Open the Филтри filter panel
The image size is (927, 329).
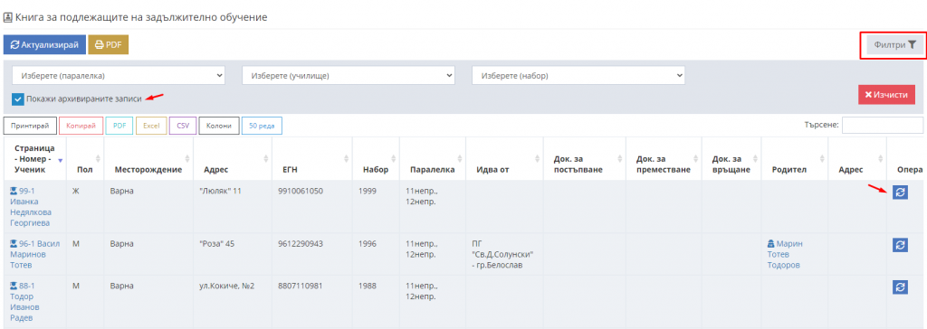[x=895, y=45]
